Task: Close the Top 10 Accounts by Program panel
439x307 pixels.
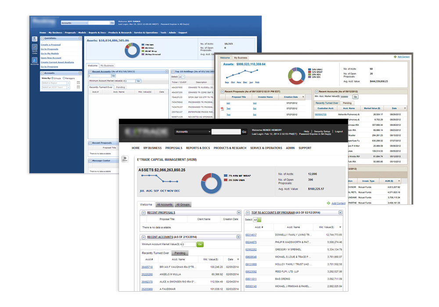Action: point(340,213)
